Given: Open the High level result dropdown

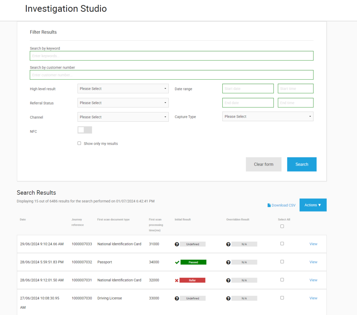Looking at the screenshot, I should click(123, 89).
